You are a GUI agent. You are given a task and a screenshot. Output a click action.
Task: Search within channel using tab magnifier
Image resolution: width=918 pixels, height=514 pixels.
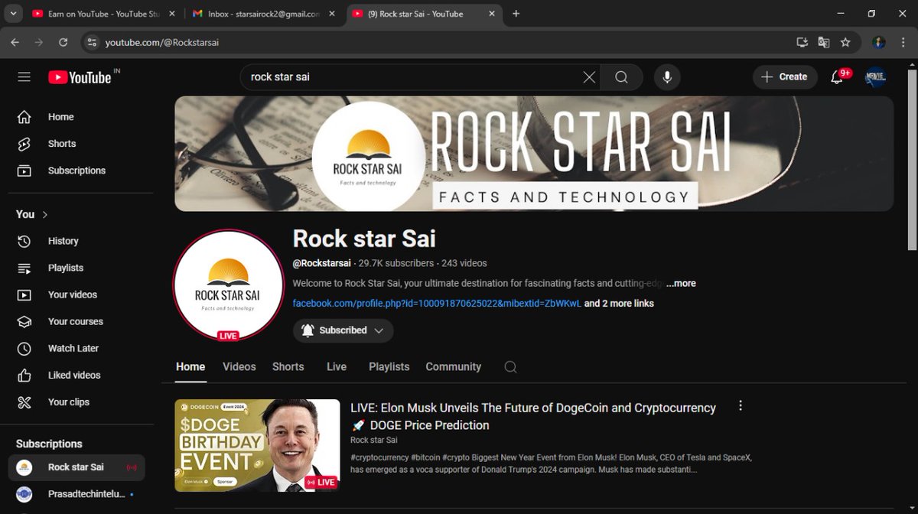pos(510,367)
